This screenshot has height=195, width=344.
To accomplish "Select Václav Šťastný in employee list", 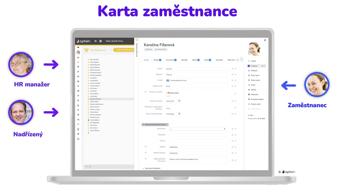I will pyautogui.click(x=95, y=130).
